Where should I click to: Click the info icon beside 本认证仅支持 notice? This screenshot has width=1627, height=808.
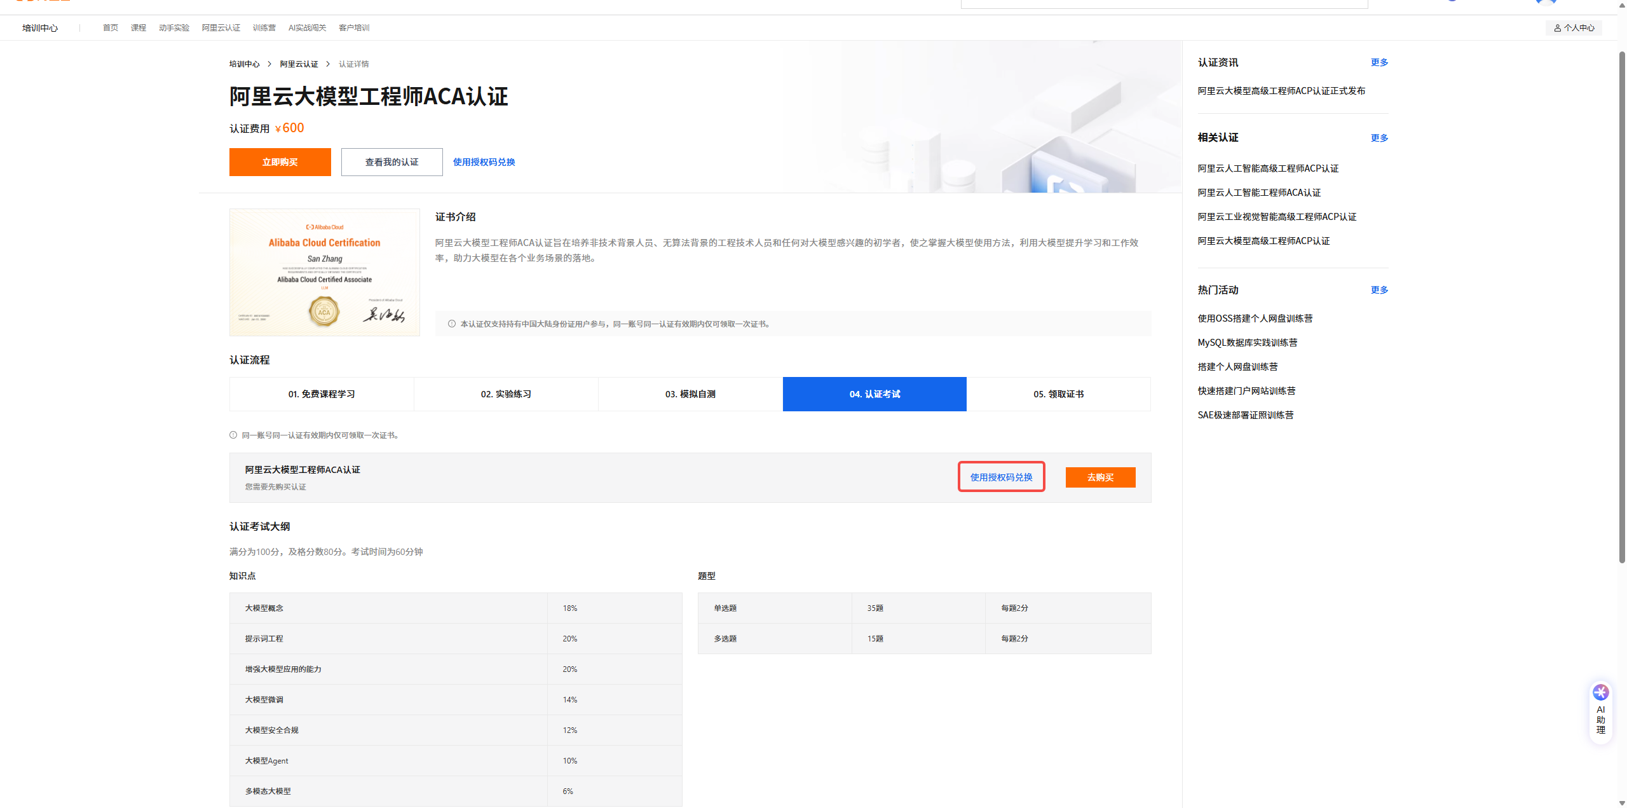coord(452,324)
